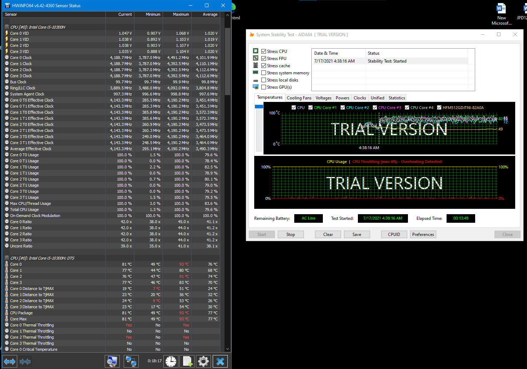Toggle the CPU Core #4 graph checkbox

(407, 107)
